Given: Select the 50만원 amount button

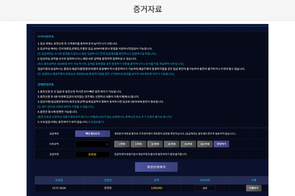Looking at the screenshot, I should click(x=188, y=144).
